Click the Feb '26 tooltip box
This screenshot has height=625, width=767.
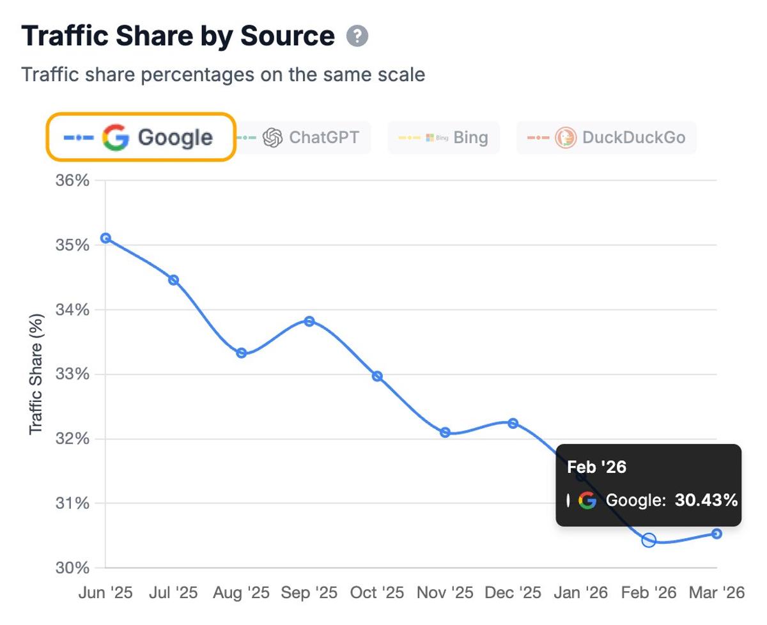click(649, 484)
